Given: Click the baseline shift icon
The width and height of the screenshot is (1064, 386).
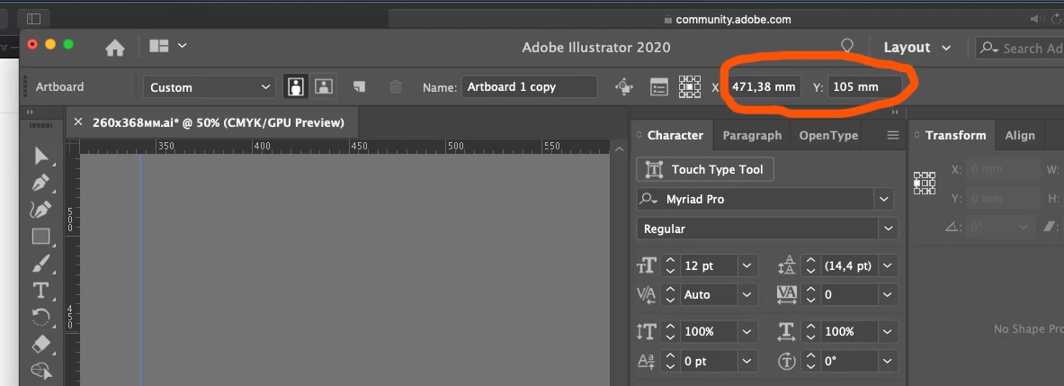Looking at the screenshot, I should pos(647,362).
